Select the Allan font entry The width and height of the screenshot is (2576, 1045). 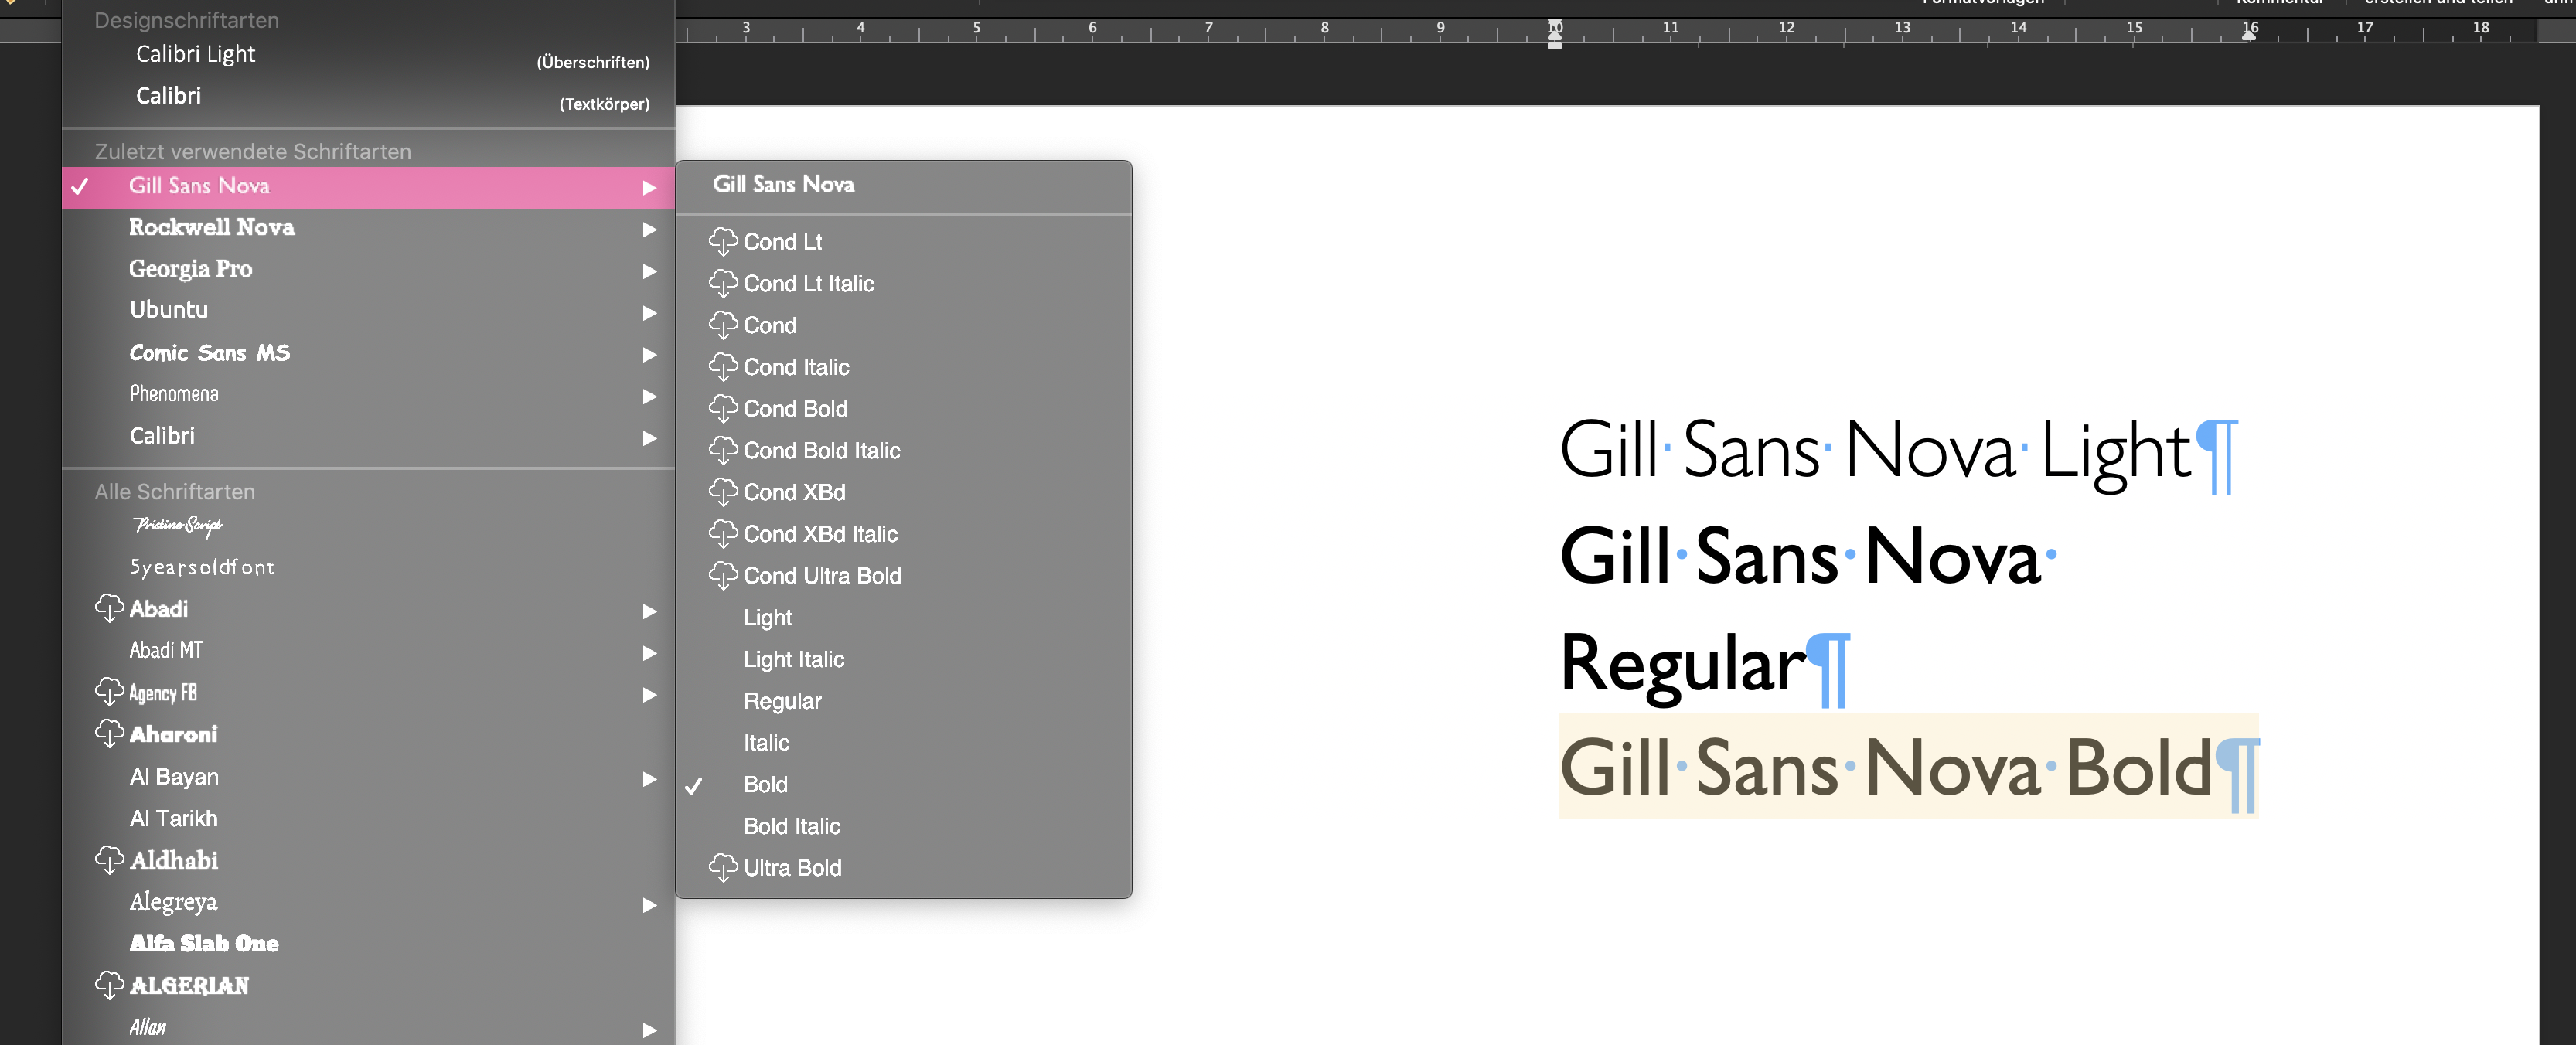coord(368,1027)
